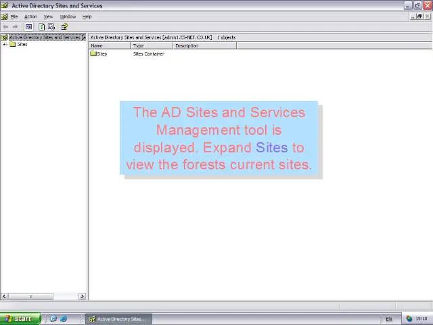Open the Action menu
Viewport: 433px width, 325px height.
(30, 16)
